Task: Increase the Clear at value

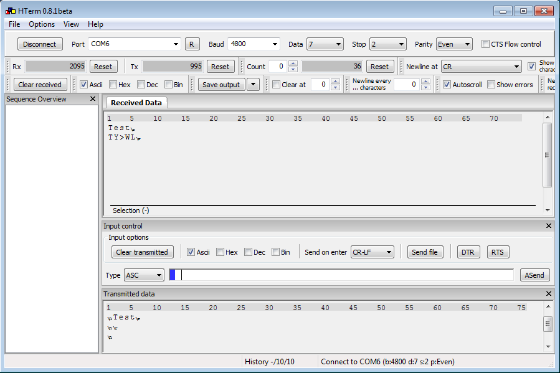Action: (335, 82)
